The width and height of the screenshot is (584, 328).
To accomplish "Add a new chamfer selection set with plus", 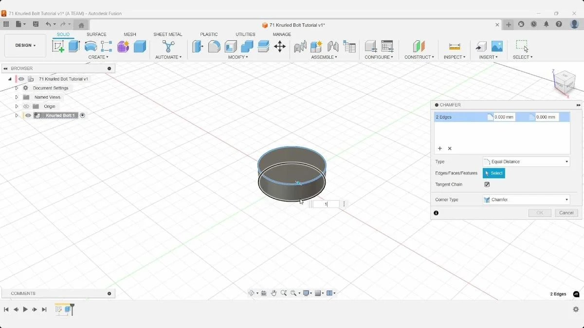I will pos(440,149).
